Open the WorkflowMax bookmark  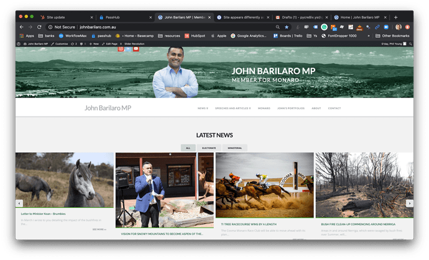(x=73, y=36)
